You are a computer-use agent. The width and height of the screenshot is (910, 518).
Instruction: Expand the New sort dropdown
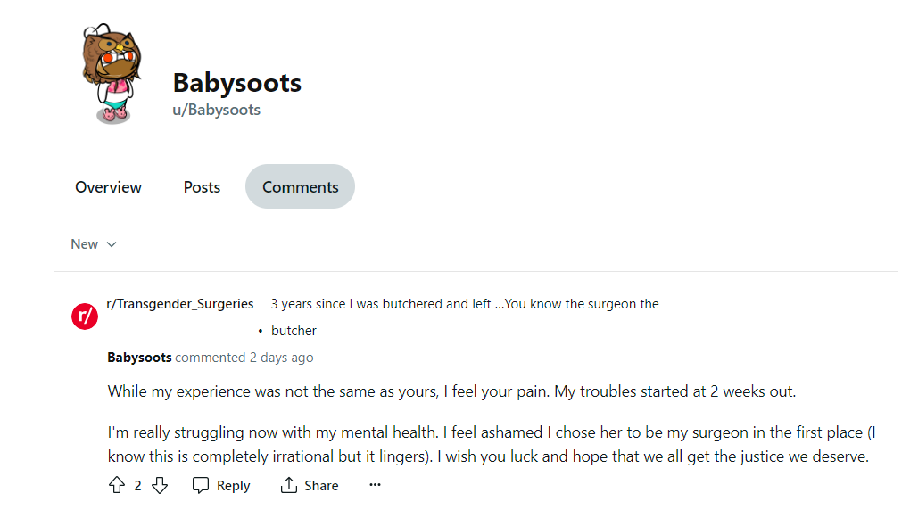click(x=94, y=244)
